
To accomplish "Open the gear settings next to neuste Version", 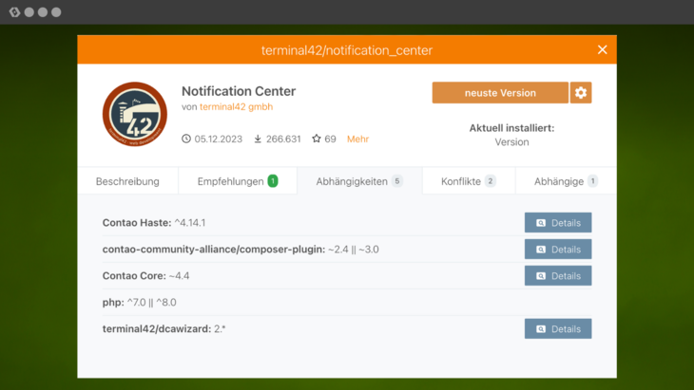I will coord(581,93).
